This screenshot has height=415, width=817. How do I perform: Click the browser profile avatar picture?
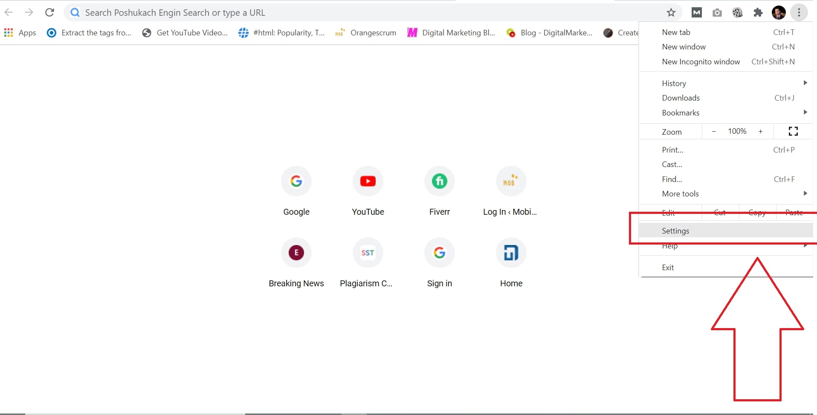[779, 12]
